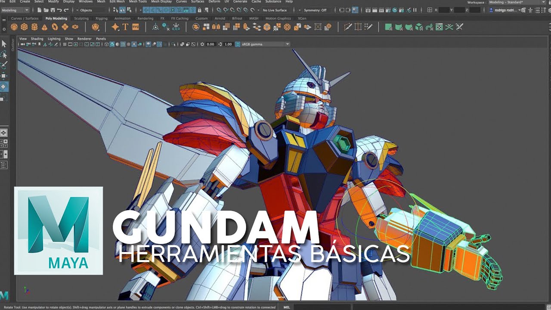This screenshot has width=551, height=310.
Task: Select the Select tool arrow
Action: 4,43
